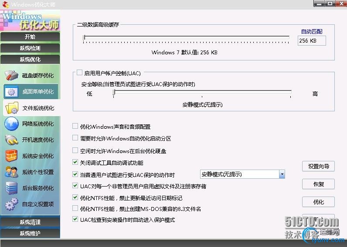Image resolution: width=347 pixels, height=247 pixels.
Task: Check 优化Windows声音和音频配置
Action: [75, 126]
